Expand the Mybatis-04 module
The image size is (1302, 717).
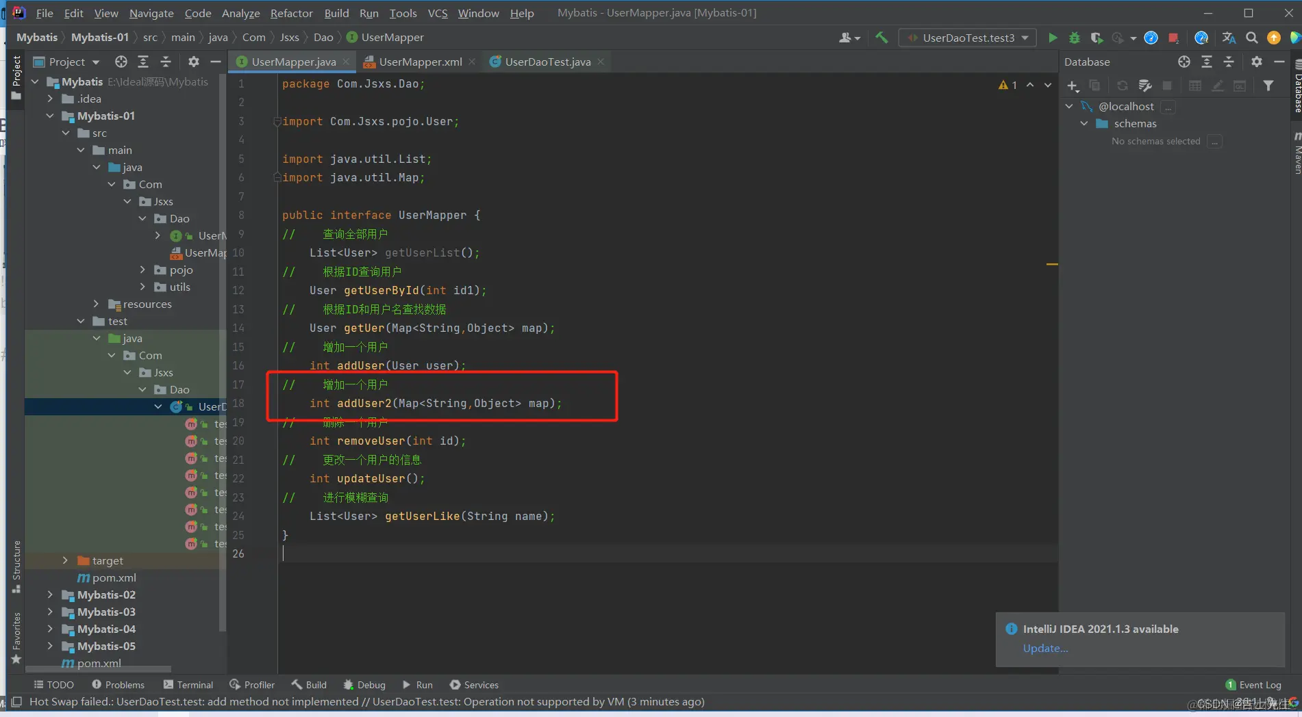[x=50, y=629]
